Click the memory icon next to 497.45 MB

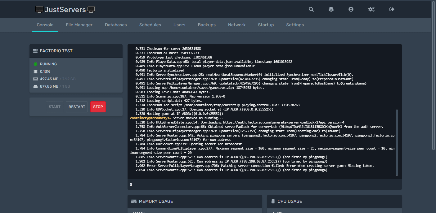click(35, 79)
